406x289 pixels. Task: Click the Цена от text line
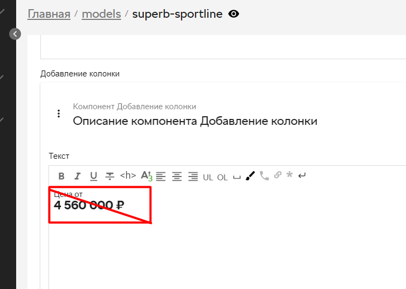(x=68, y=194)
